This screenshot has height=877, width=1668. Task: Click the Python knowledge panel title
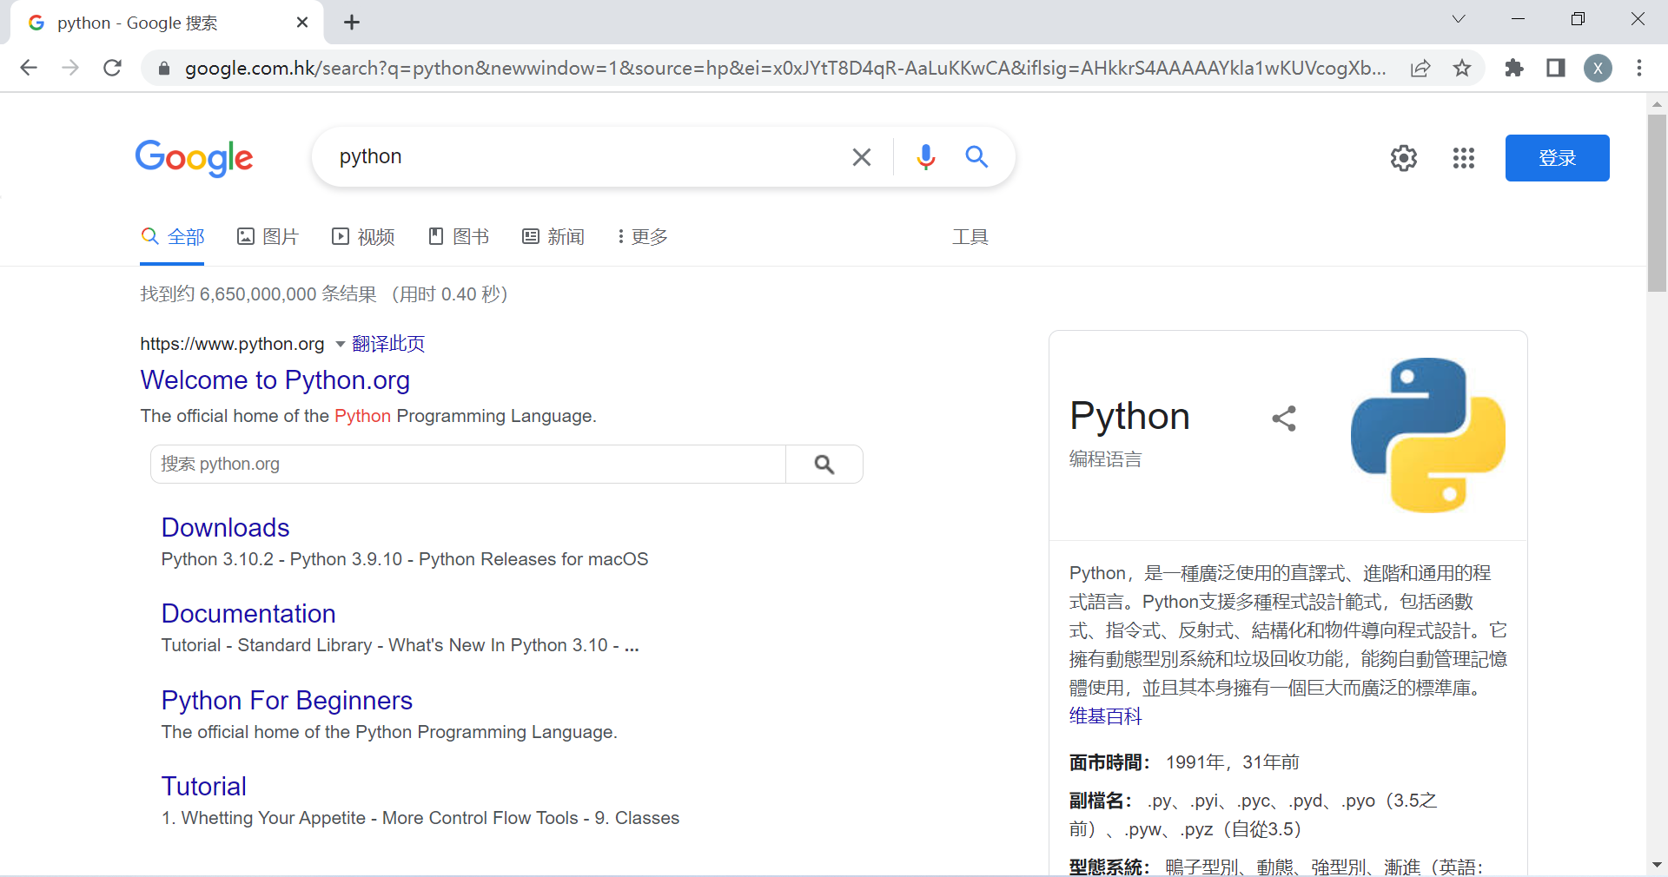(1129, 417)
